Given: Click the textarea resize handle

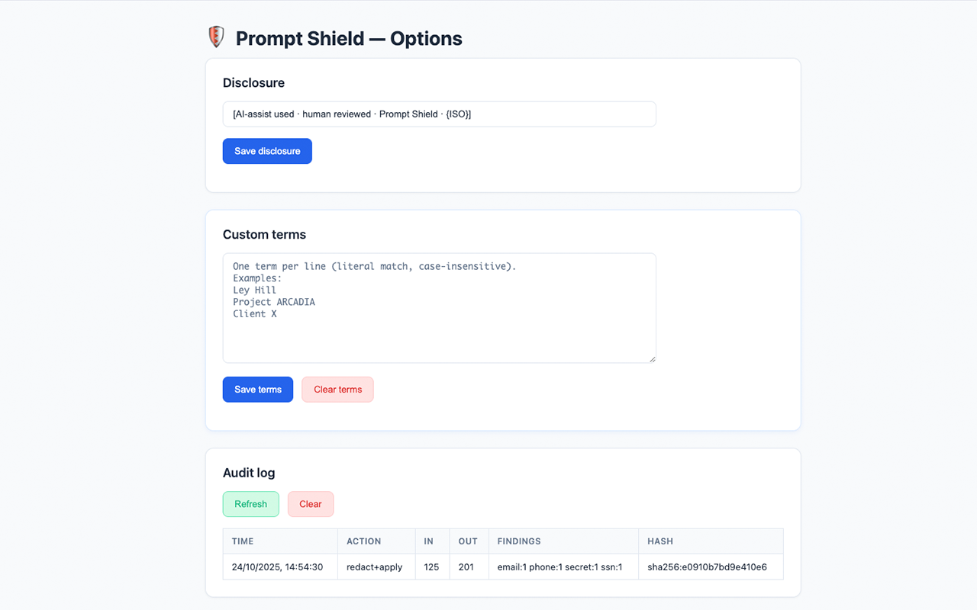Looking at the screenshot, I should 653,358.
